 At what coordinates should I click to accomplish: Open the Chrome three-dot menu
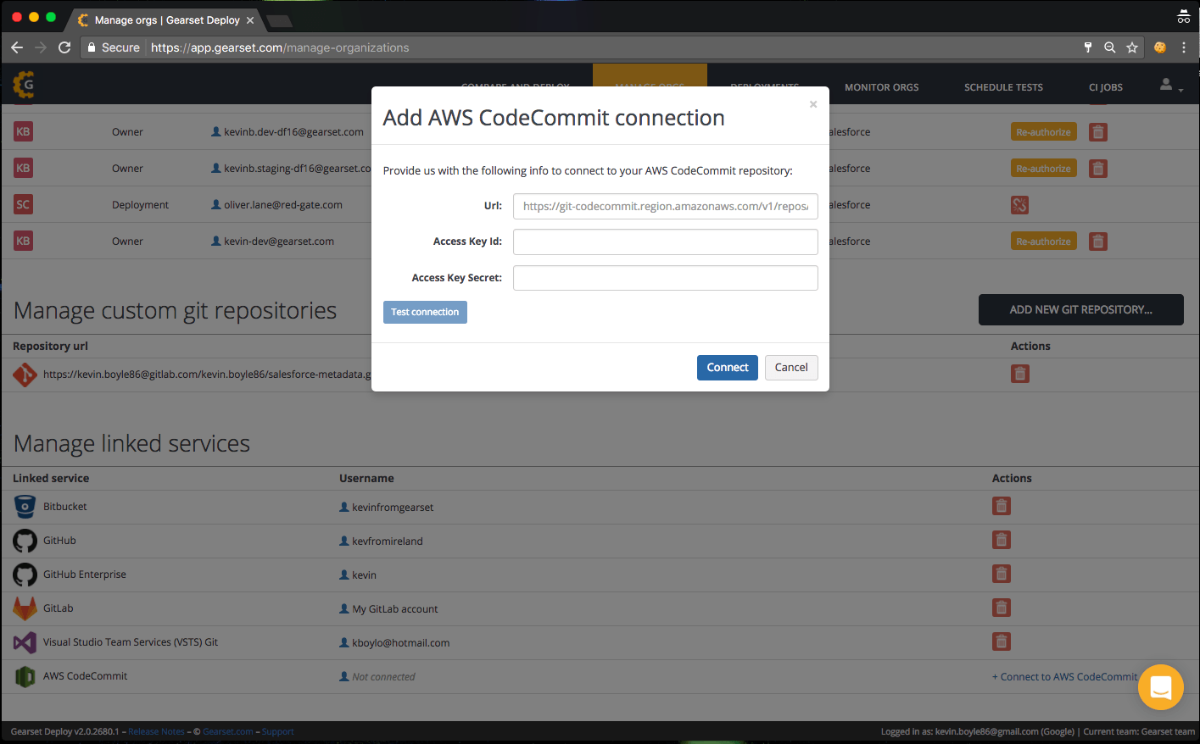pyautogui.click(x=1184, y=47)
